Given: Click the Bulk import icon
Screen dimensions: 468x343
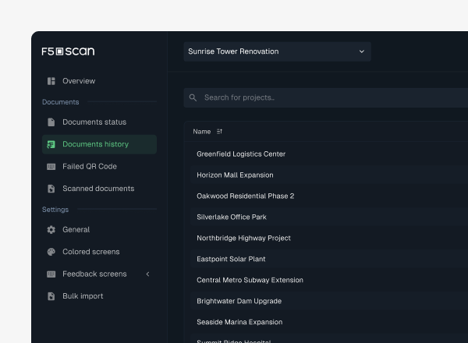Looking at the screenshot, I should [51, 296].
